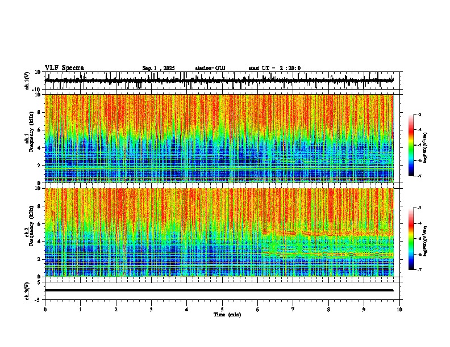This screenshot has height=347, width=450.
Task: Click the date text 'Sep. 1, 2025'
Action: pyautogui.click(x=159, y=68)
